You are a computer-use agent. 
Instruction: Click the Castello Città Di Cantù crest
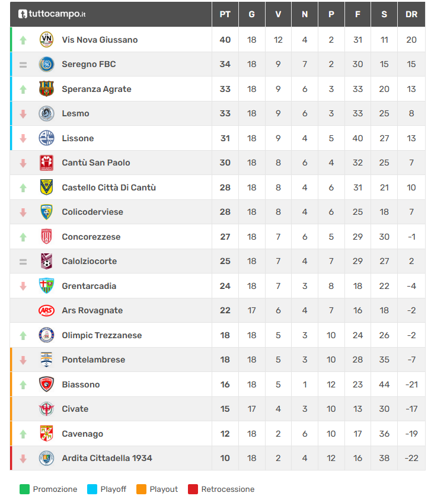click(46, 187)
